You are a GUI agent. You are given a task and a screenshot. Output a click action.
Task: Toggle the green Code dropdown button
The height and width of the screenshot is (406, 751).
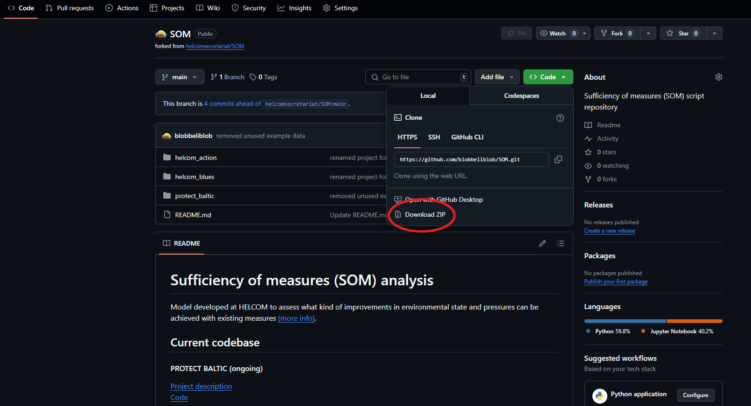click(548, 77)
